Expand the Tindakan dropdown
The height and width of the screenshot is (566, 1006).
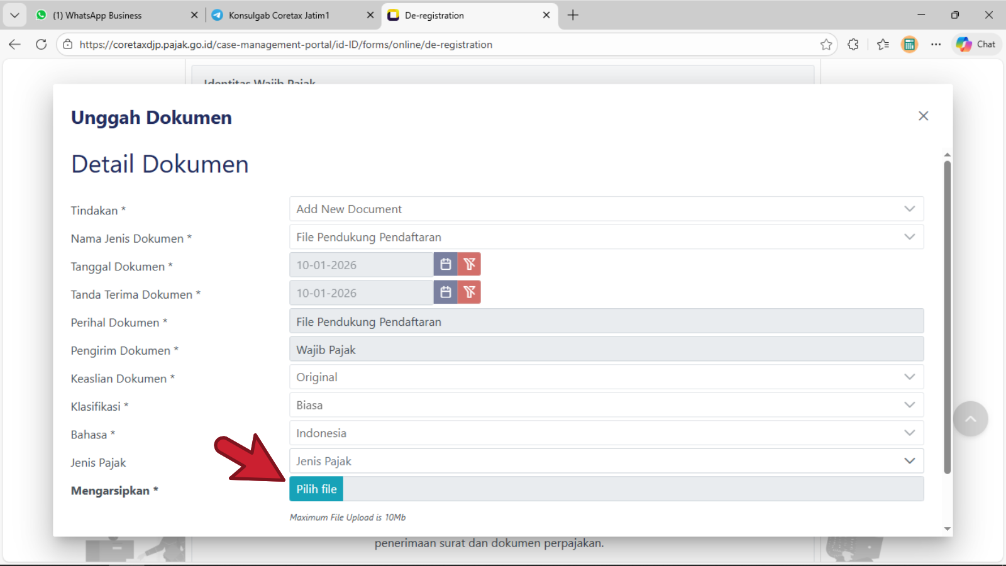pyautogui.click(x=606, y=209)
